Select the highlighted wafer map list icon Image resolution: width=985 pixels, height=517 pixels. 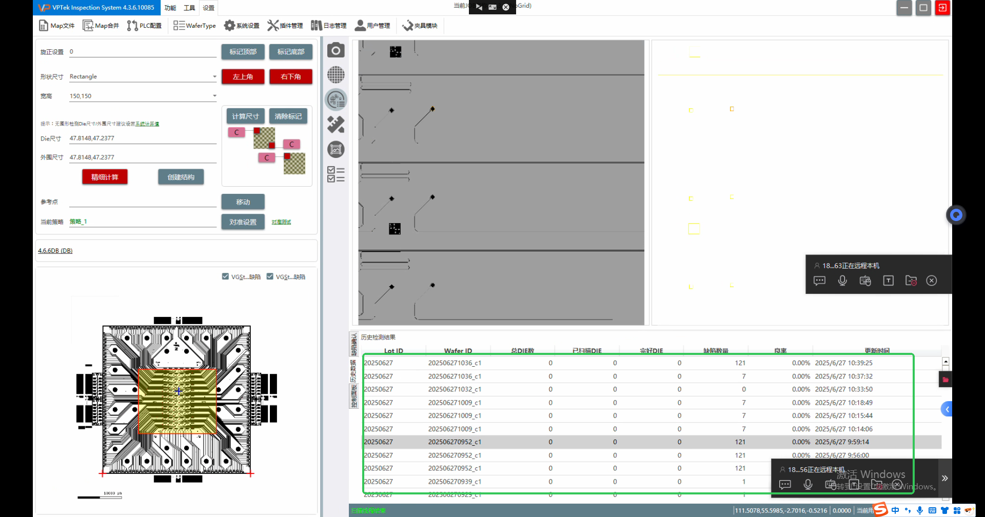pos(336,100)
